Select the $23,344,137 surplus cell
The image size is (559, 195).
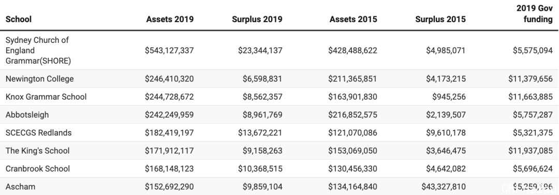[260, 51]
